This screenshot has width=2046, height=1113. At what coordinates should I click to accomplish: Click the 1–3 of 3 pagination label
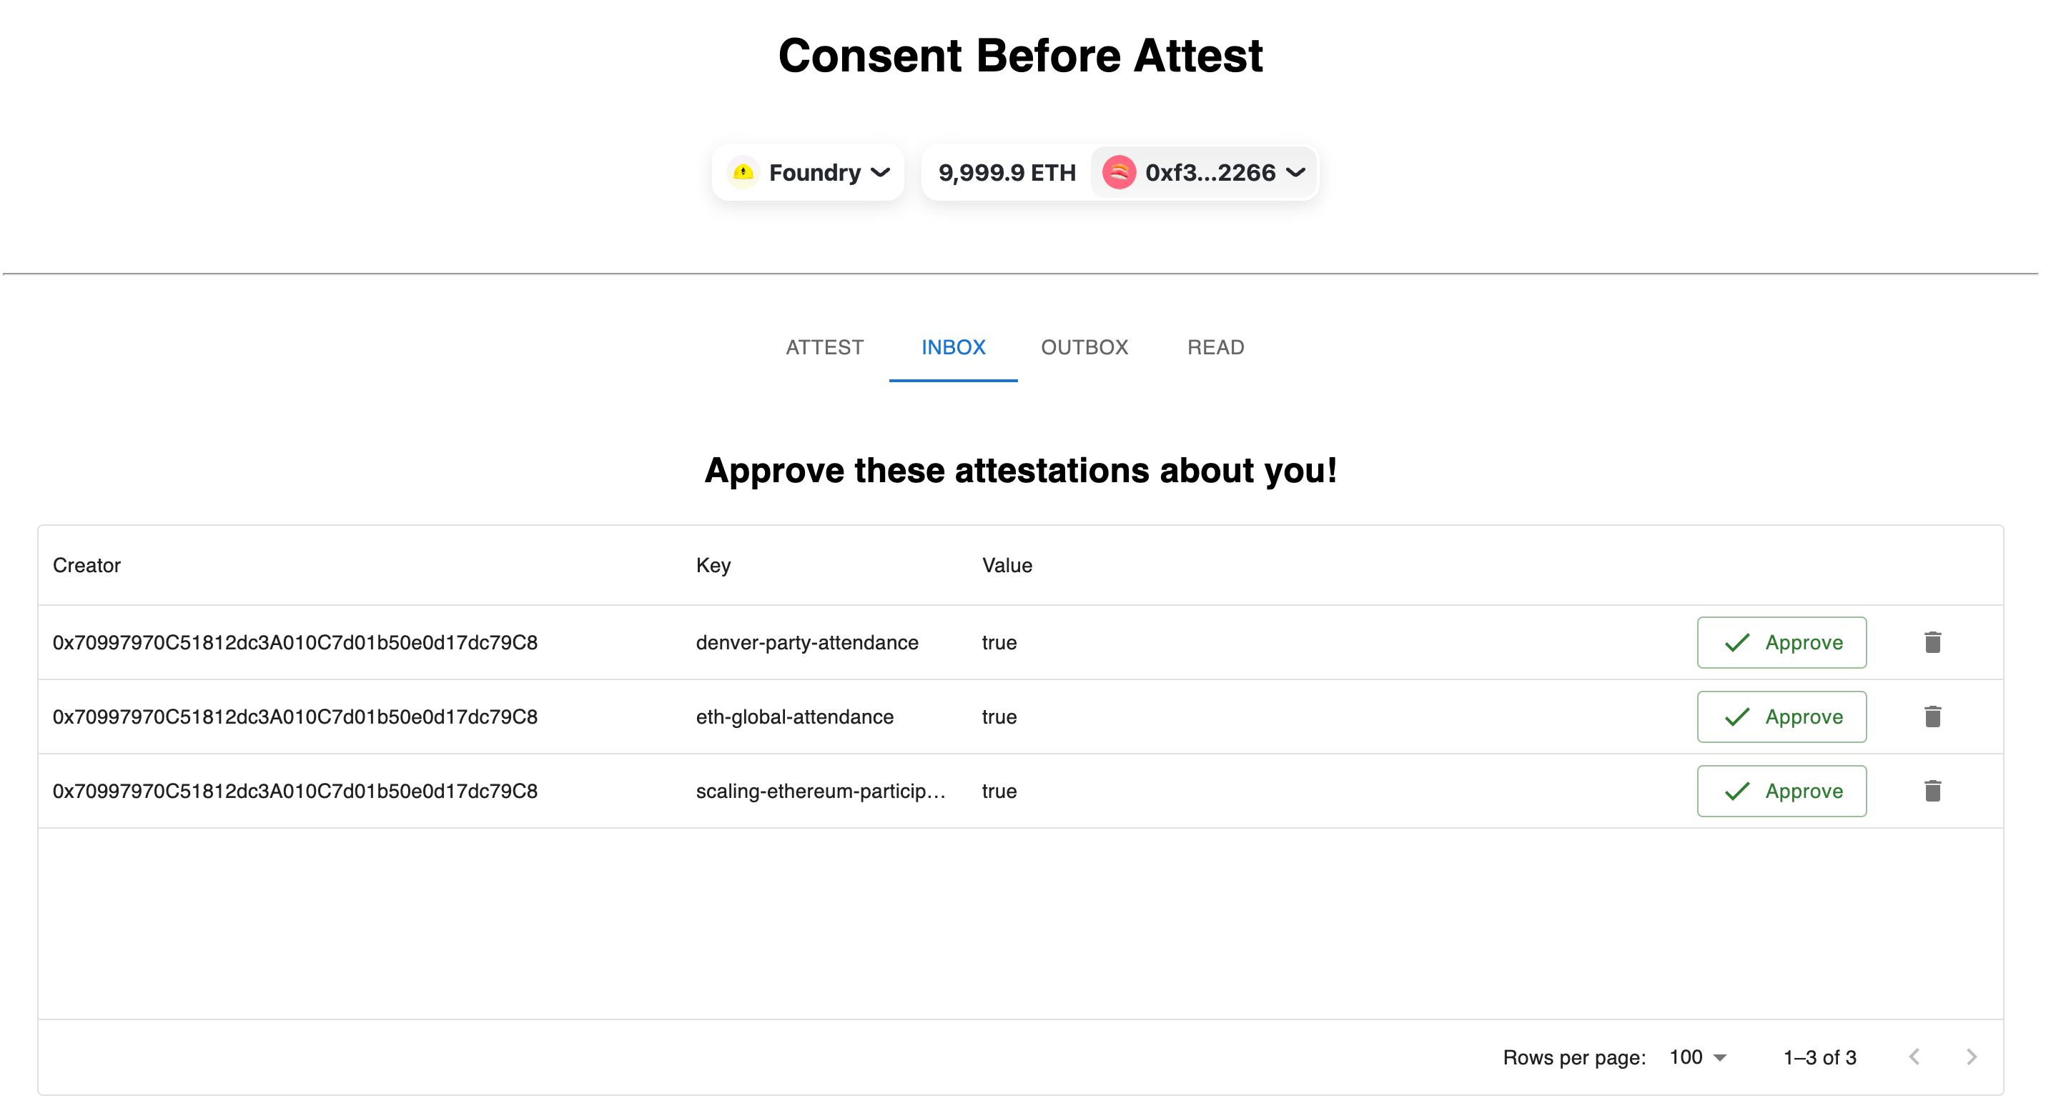tap(1819, 1057)
